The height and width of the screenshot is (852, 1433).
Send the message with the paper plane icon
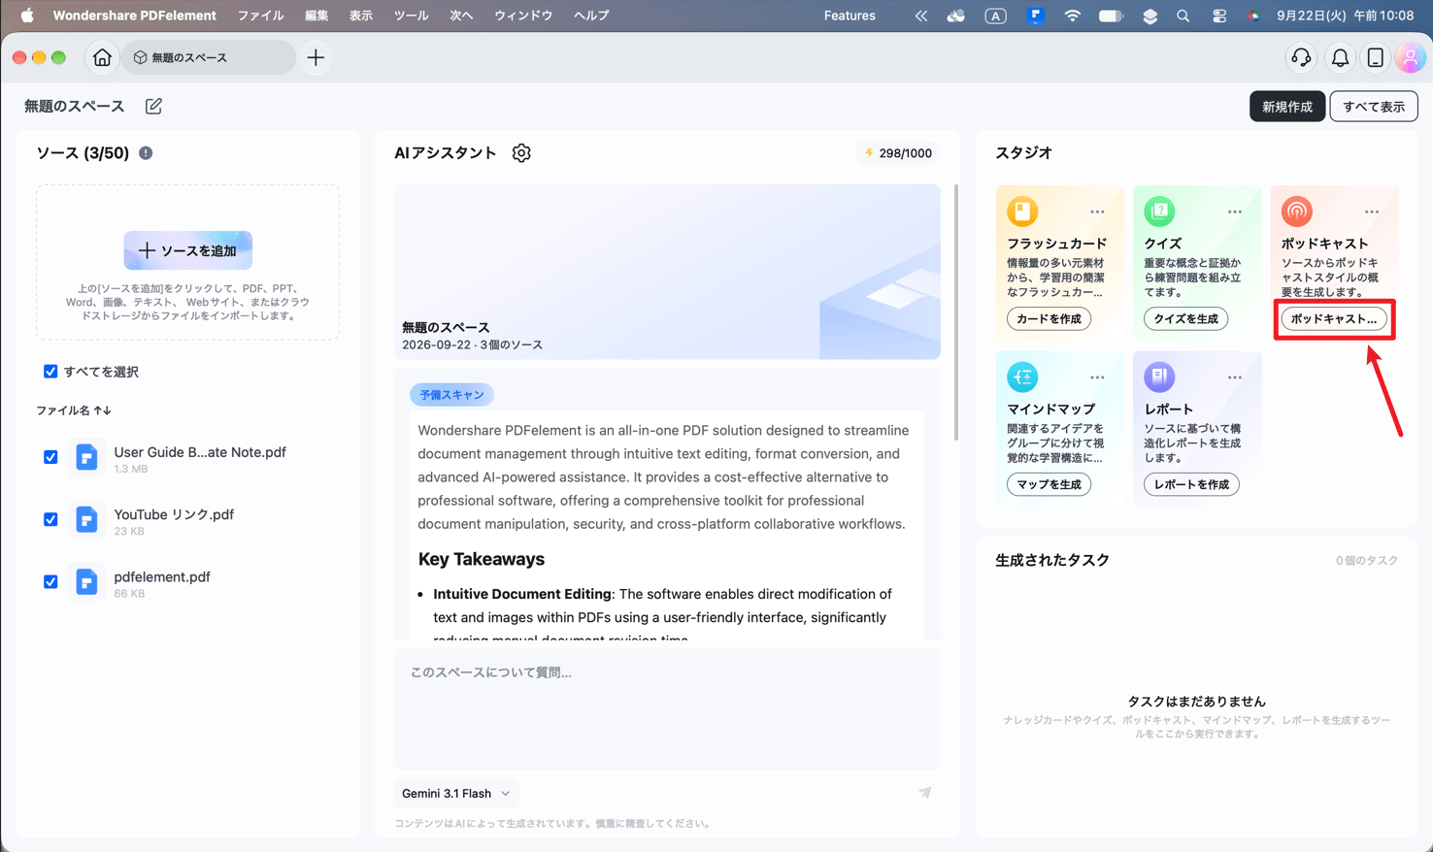[925, 793]
